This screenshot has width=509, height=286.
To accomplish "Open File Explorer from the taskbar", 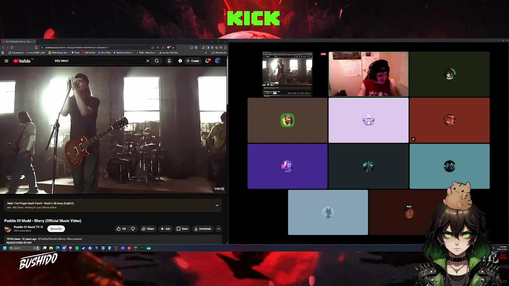I will tap(51, 248).
